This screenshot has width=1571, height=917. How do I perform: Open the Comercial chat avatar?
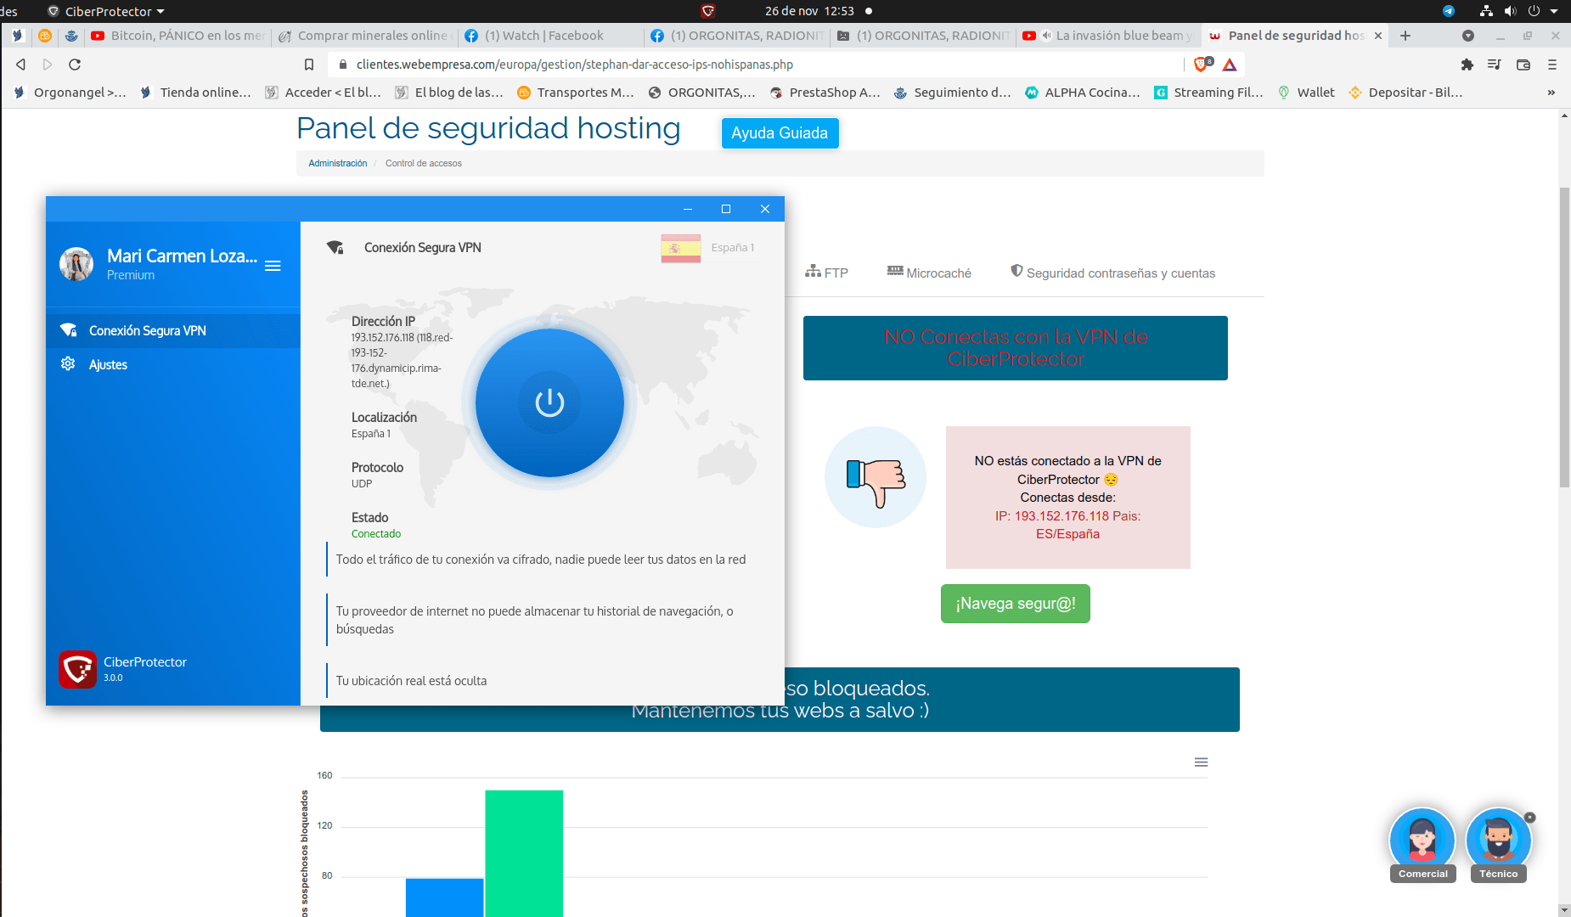pos(1422,841)
